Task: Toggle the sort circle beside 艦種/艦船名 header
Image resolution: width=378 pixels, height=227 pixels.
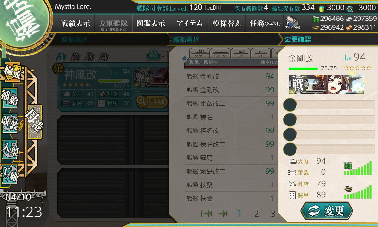Action: coord(184,58)
